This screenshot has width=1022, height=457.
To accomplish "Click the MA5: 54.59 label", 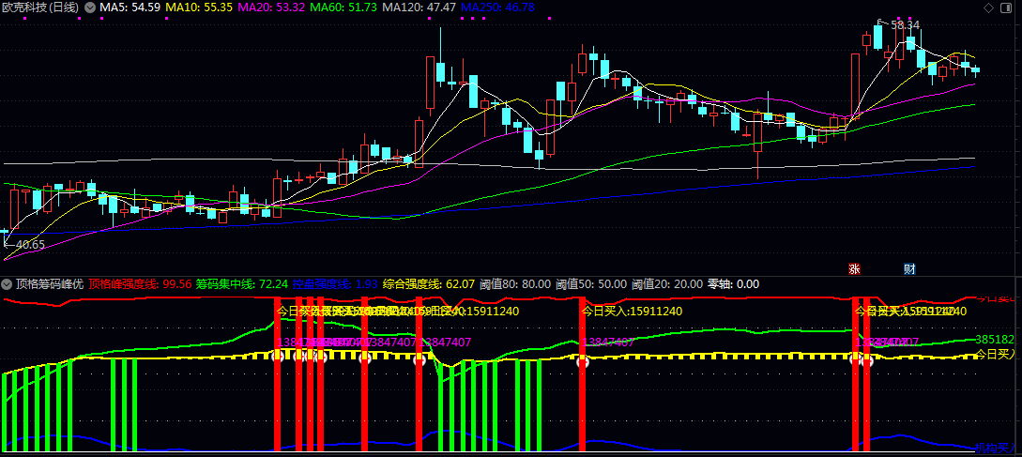I will 130,8.
